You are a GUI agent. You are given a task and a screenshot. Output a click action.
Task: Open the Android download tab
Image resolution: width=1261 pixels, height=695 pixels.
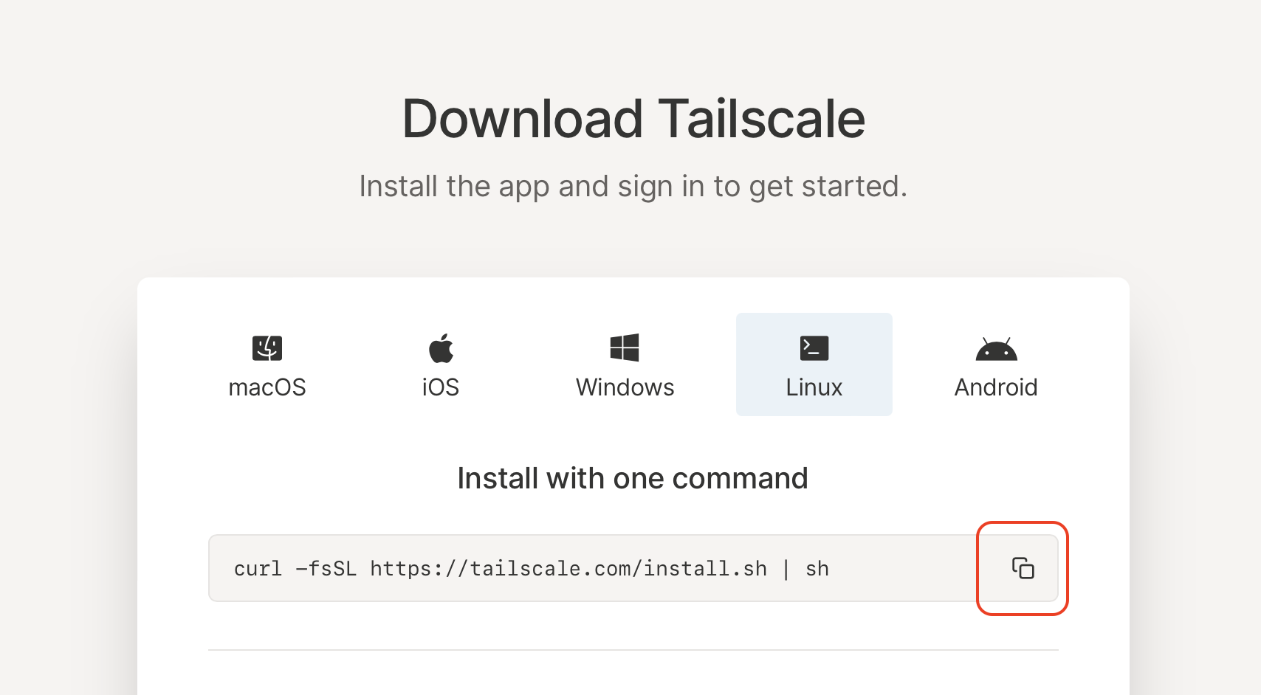(996, 364)
